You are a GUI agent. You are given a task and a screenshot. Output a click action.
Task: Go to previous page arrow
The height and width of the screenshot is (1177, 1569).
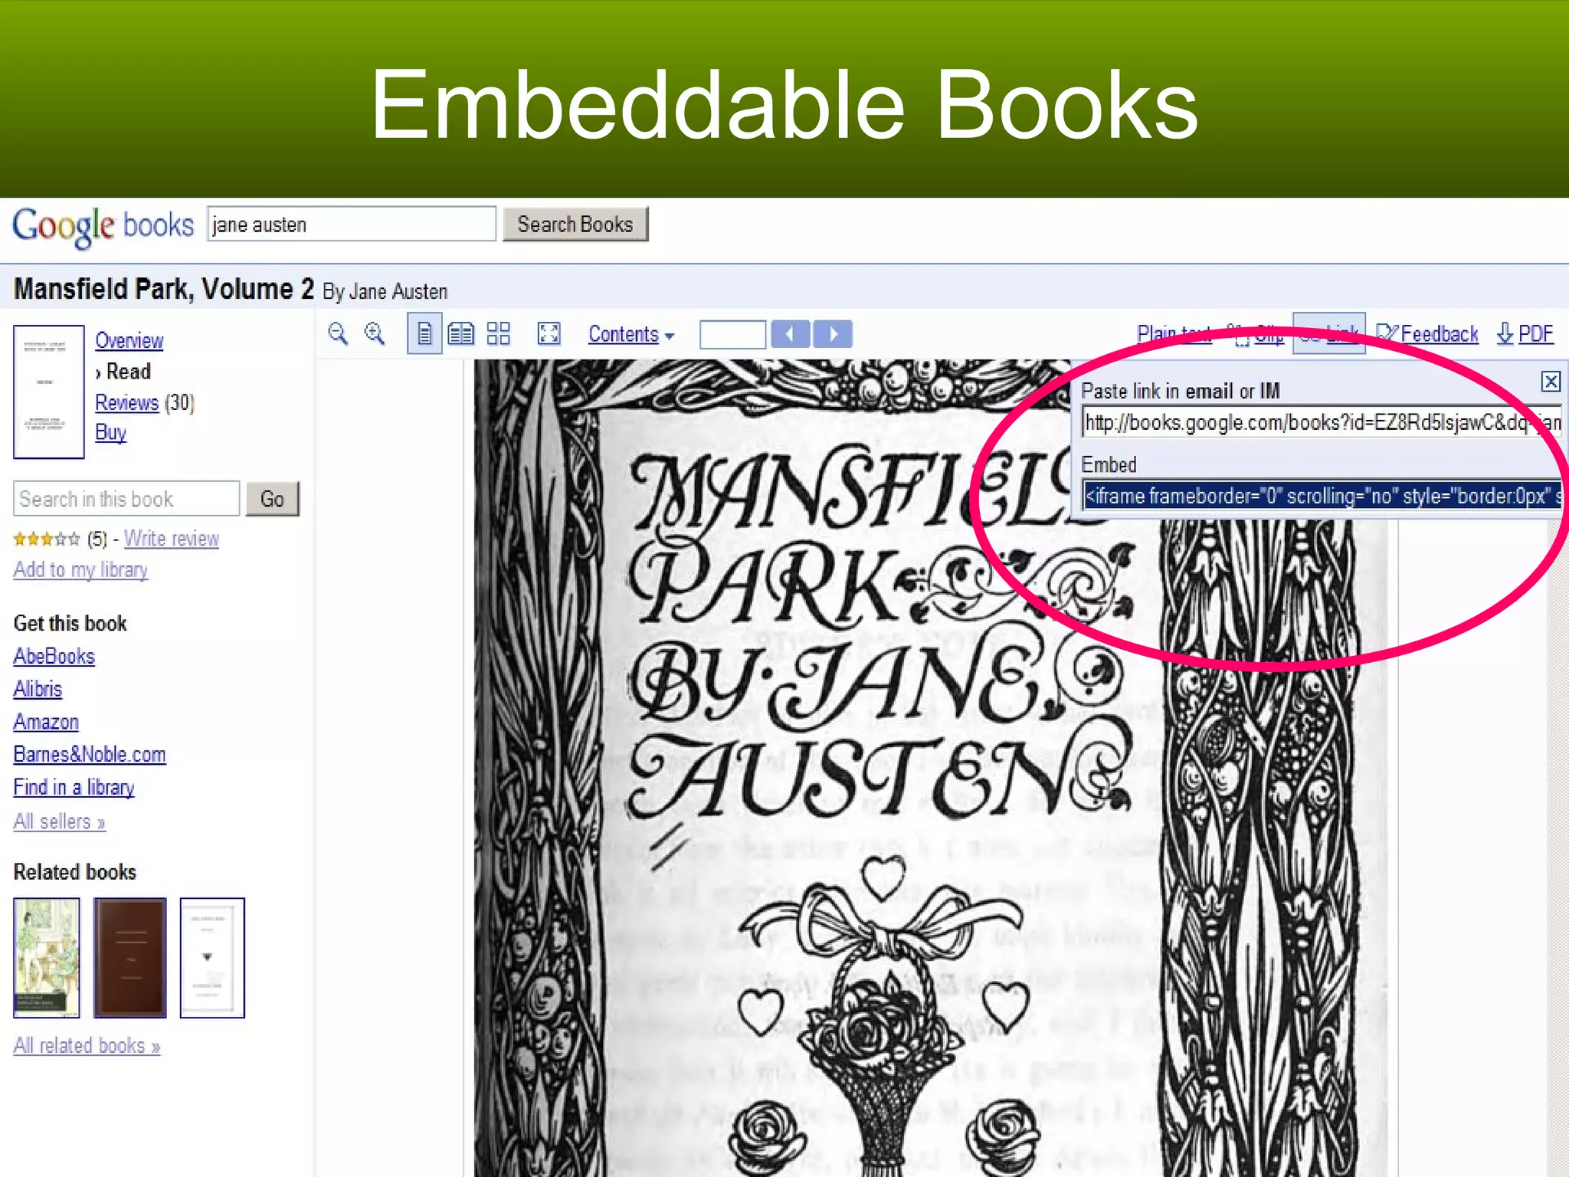tap(791, 334)
